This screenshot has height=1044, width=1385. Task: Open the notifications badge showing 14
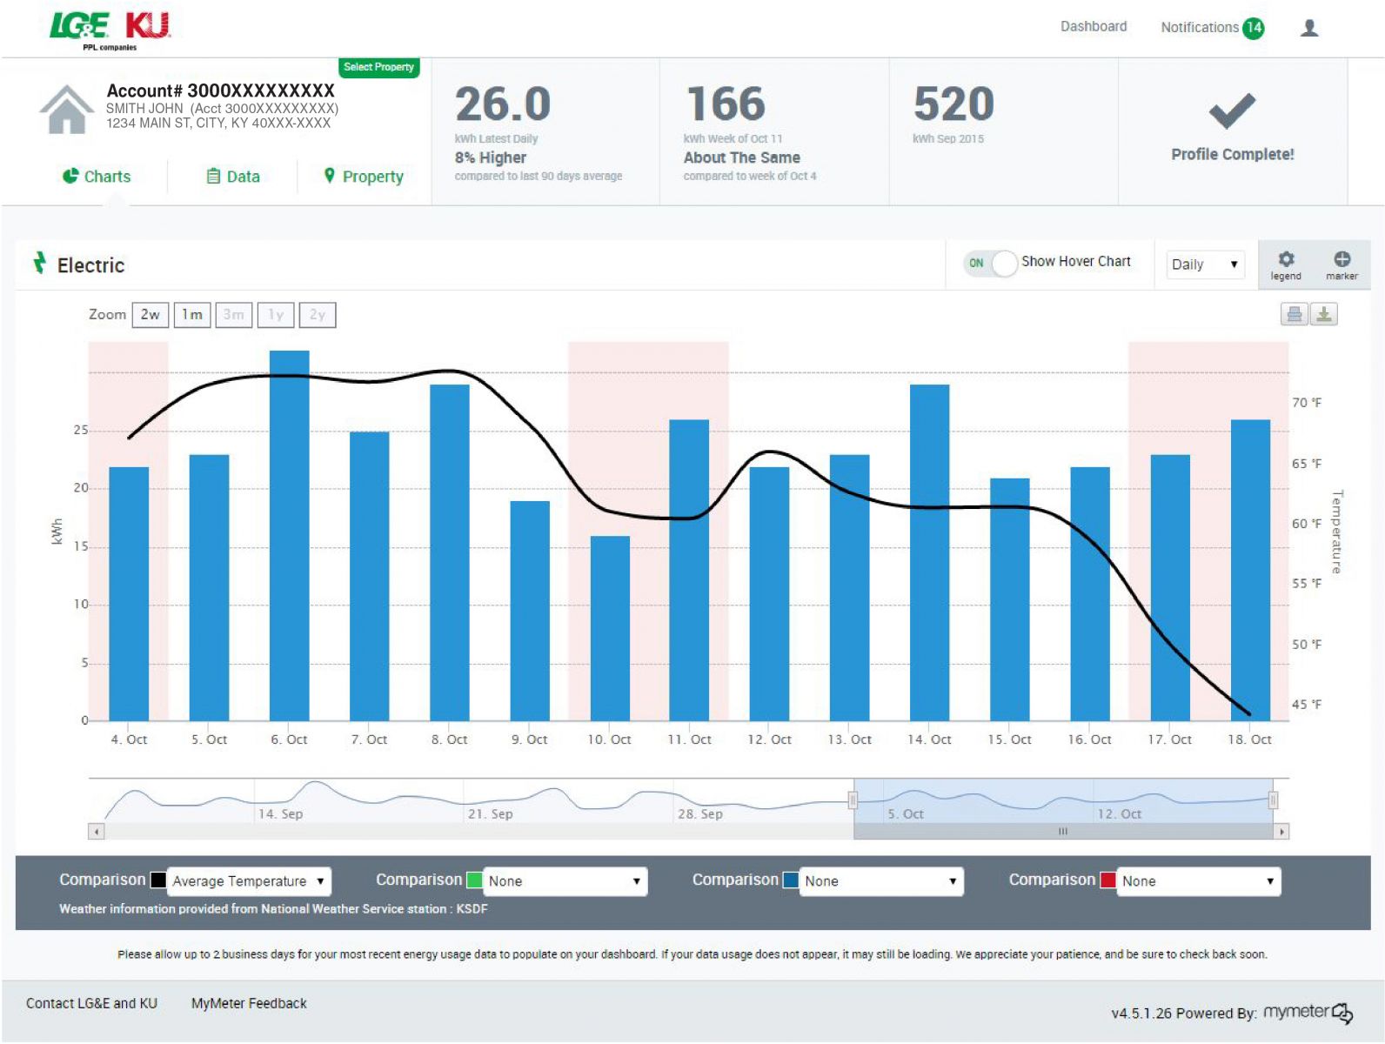[x=1253, y=28]
